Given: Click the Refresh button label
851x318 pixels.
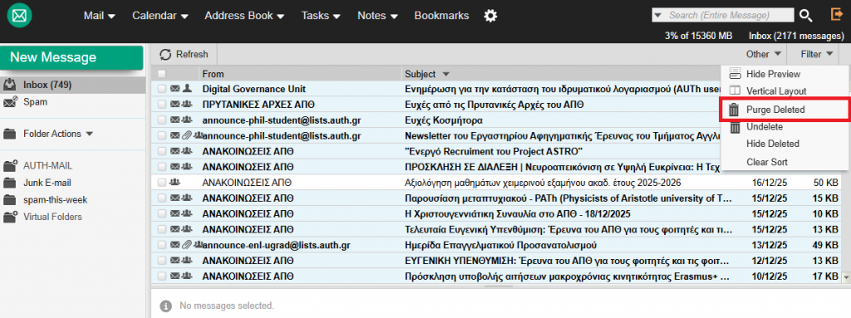Looking at the screenshot, I should 192,54.
